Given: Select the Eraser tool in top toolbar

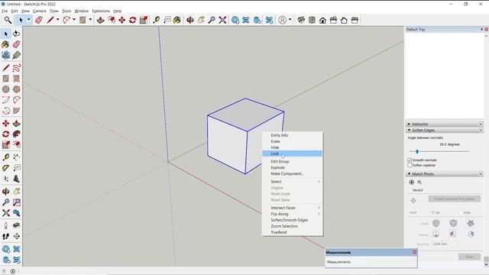Looking at the screenshot, I should (39, 21).
